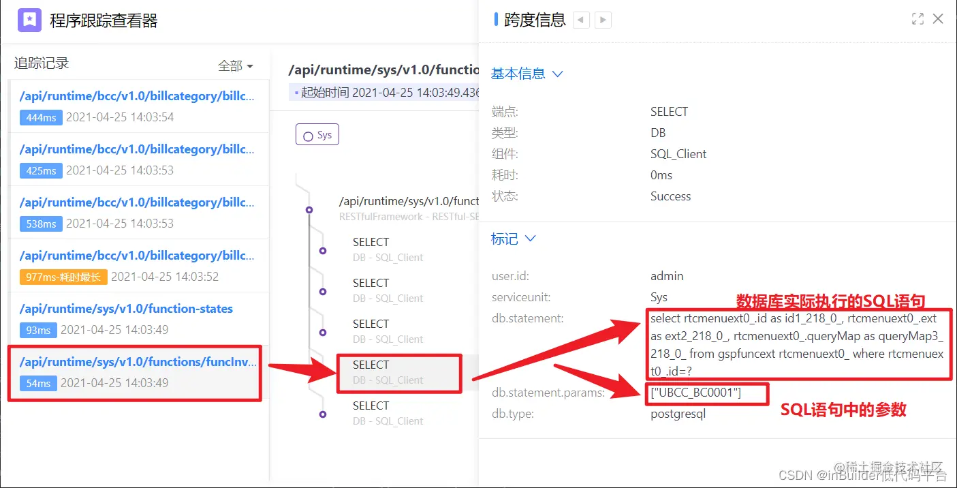This screenshot has width=957, height=488.
Task: Click the 追踪记录 list header
Action: (x=42, y=63)
